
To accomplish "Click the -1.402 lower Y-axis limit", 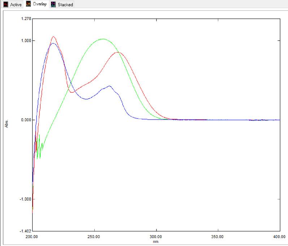I will point(26,231).
